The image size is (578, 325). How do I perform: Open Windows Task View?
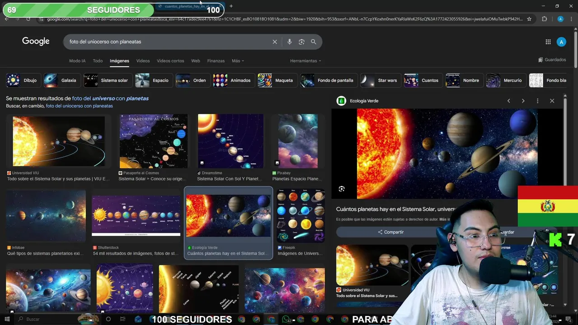[x=122, y=319]
